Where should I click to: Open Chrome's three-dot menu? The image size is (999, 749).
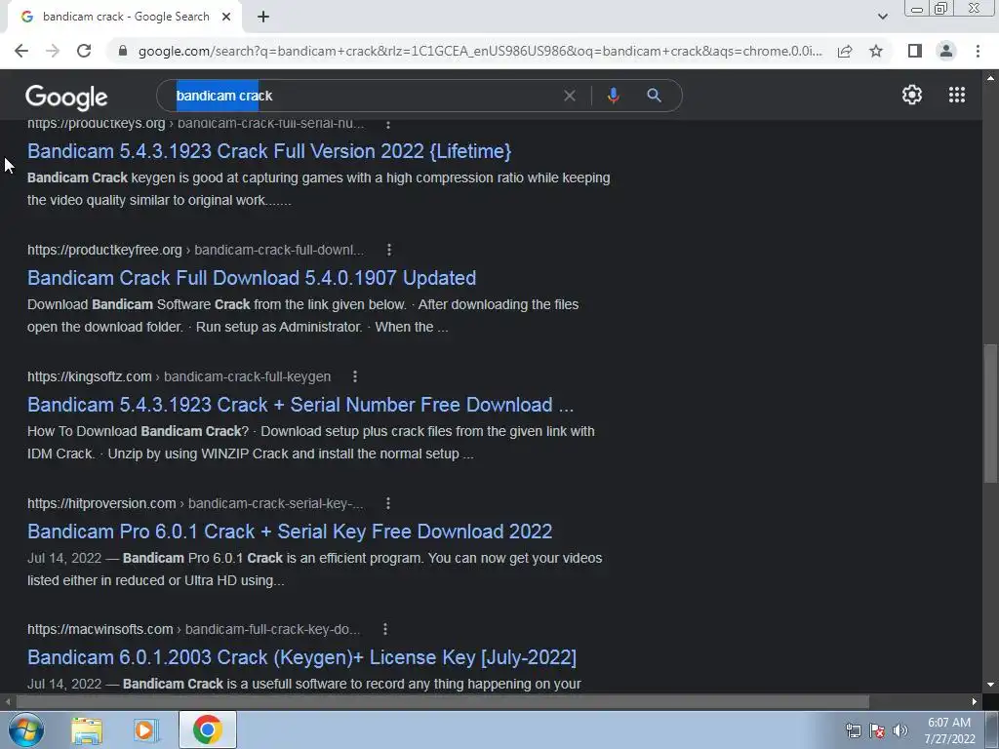click(978, 51)
